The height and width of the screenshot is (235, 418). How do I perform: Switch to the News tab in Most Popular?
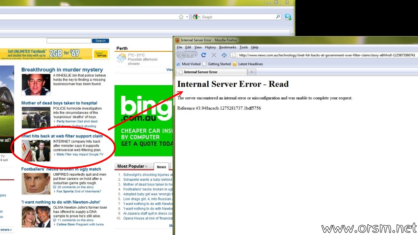(x=161, y=167)
